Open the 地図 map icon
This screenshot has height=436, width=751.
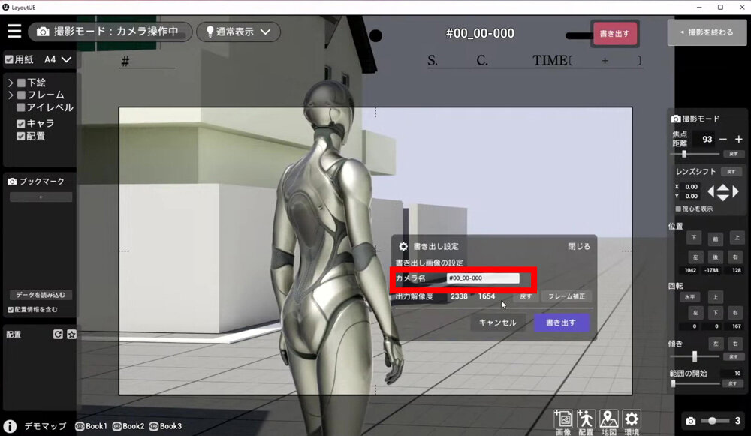pos(609,420)
